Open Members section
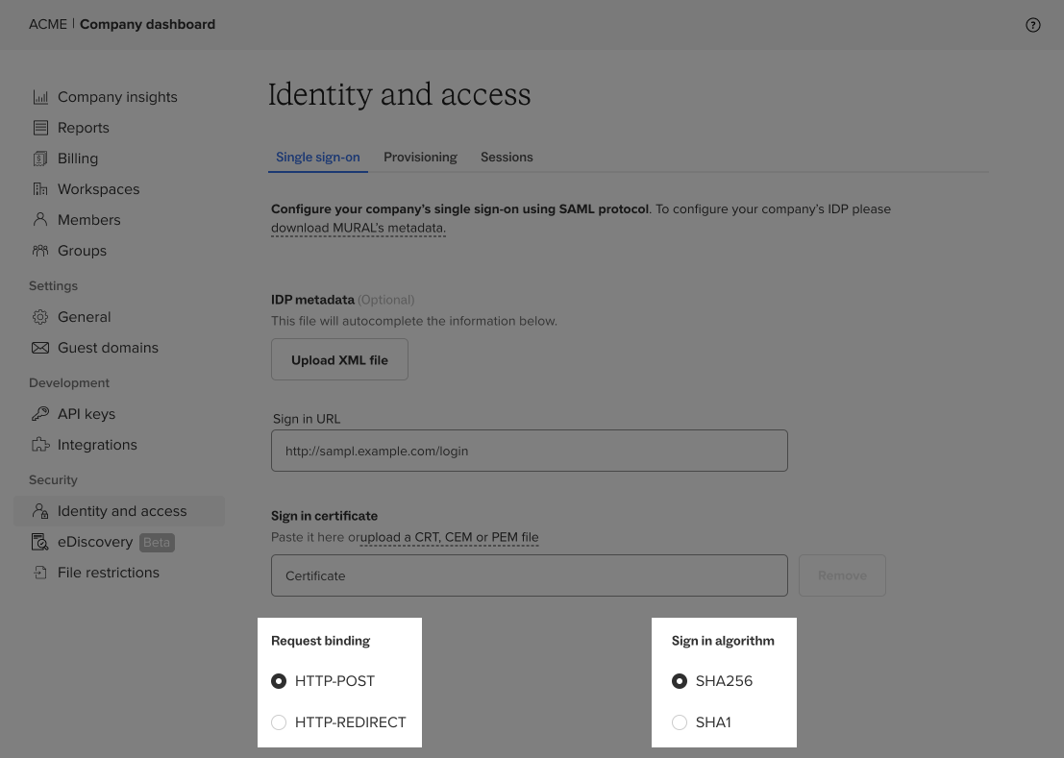 (88, 220)
